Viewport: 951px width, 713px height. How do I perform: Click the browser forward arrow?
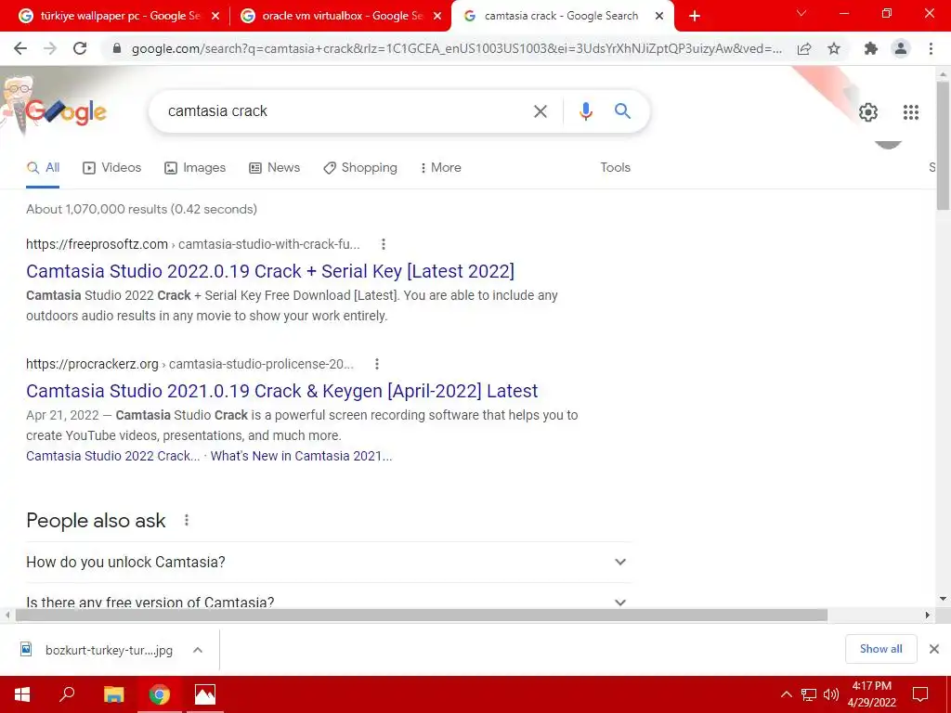point(50,48)
